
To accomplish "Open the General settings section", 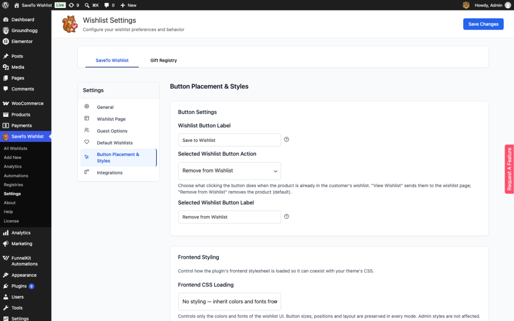I will tap(118, 107).
